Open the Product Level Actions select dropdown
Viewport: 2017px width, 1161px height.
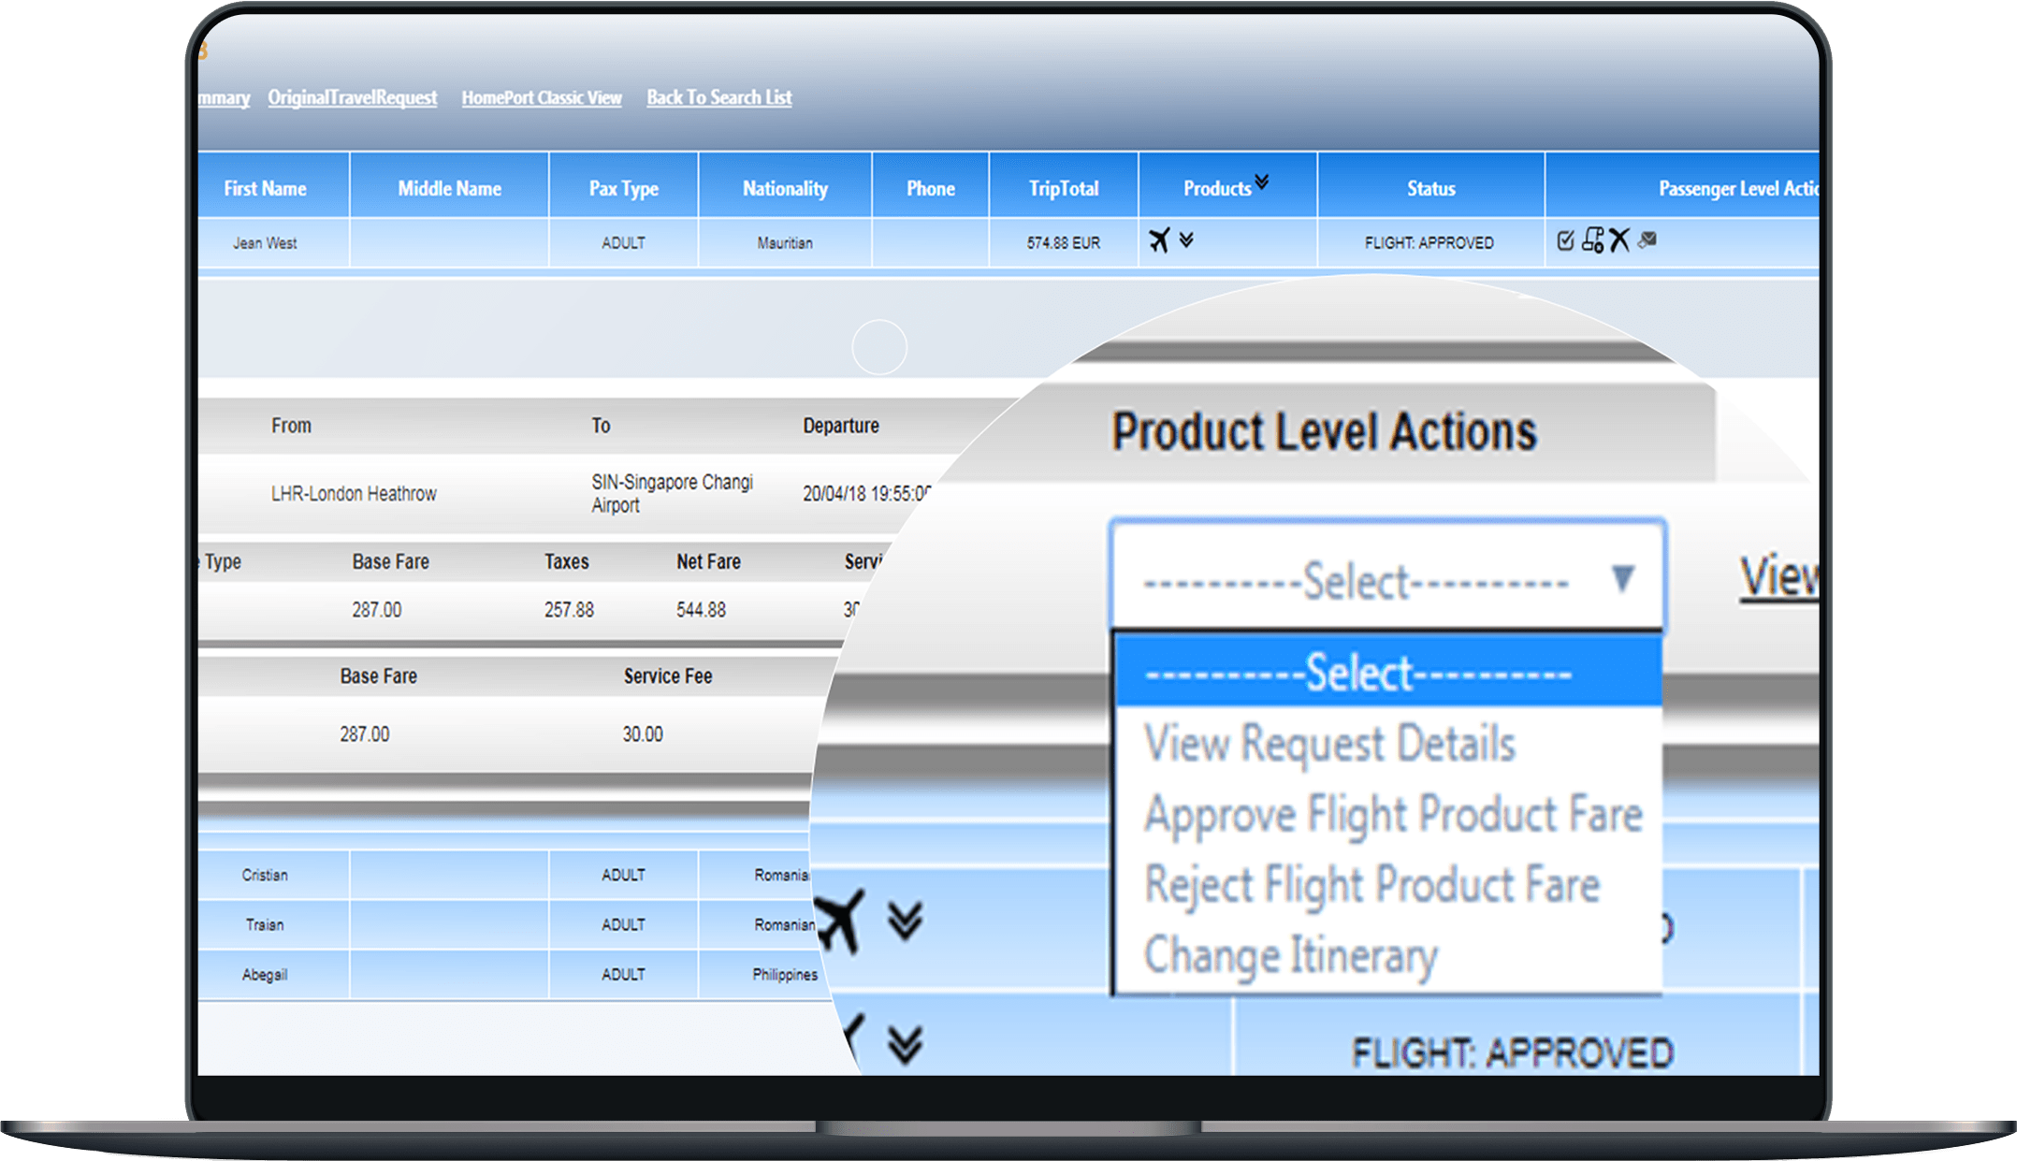[1386, 580]
